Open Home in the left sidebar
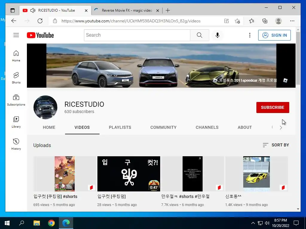 (16, 56)
